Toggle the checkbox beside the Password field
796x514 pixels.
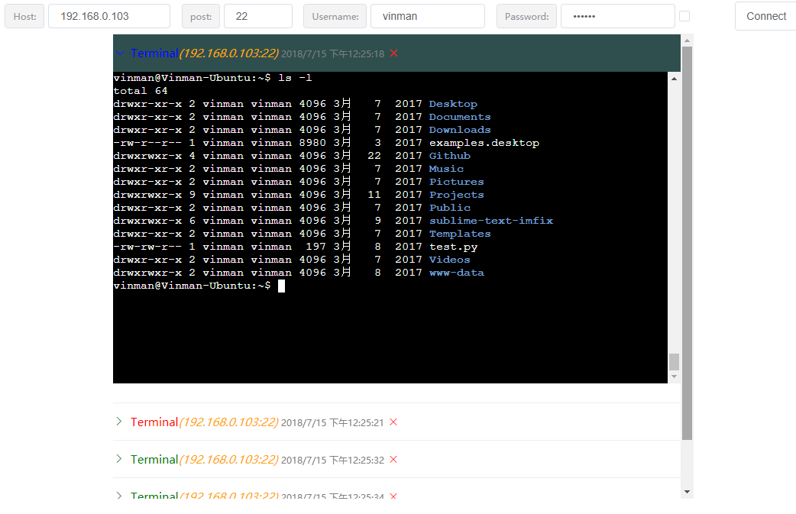pos(684,16)
